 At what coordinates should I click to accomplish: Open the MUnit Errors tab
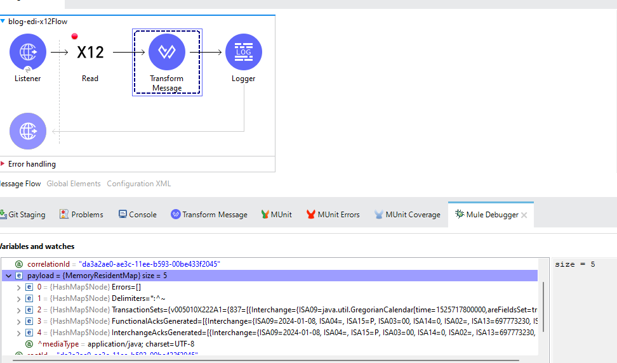[333, 215]
